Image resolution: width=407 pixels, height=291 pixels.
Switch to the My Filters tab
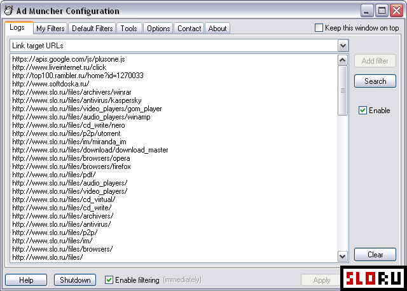click(x=50, y=28)
